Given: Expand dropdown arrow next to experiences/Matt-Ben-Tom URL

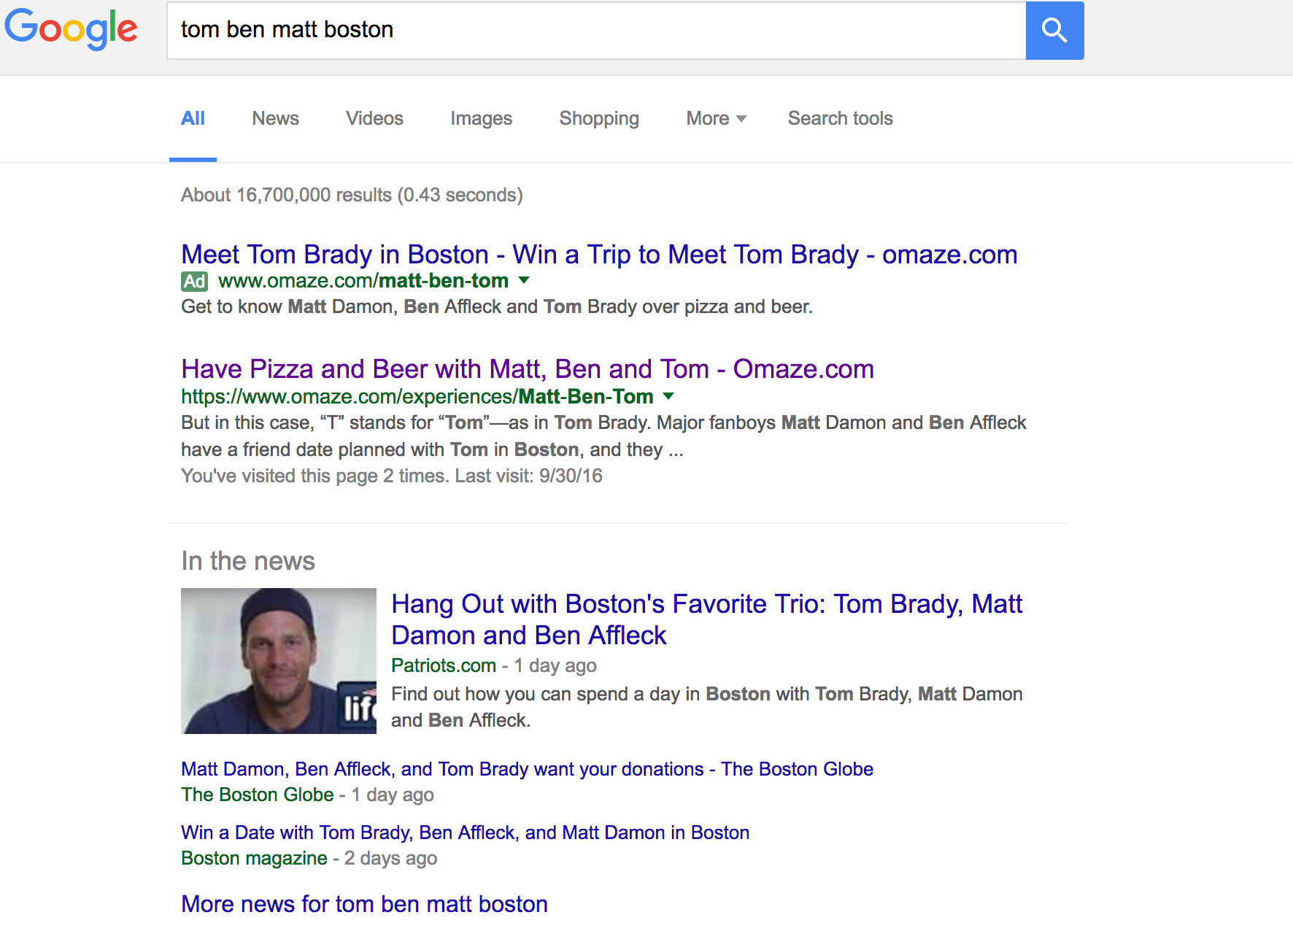Looking at the screenshot, I should [x=668, y=396].
